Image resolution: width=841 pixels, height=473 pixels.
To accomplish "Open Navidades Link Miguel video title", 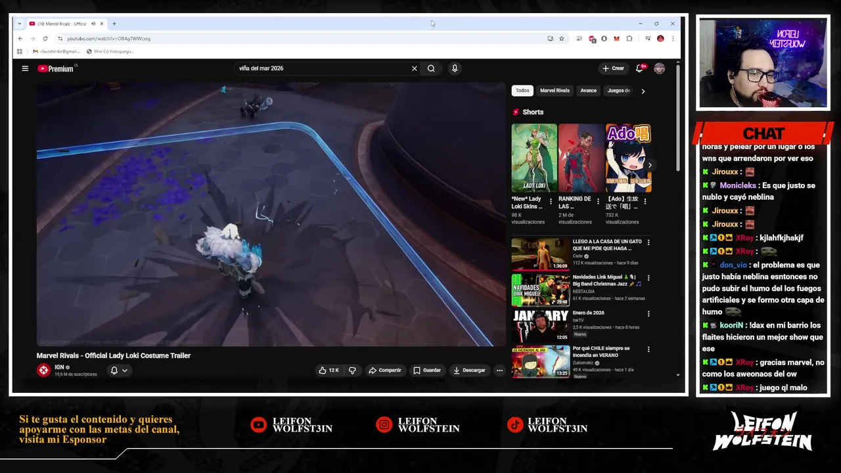I will pyautogui.click(x=607, y=281).
